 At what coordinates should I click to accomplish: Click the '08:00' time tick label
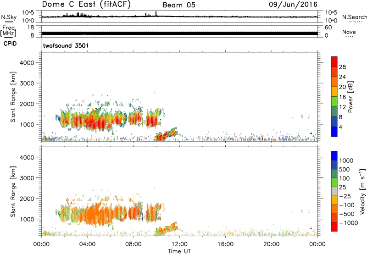133,244
